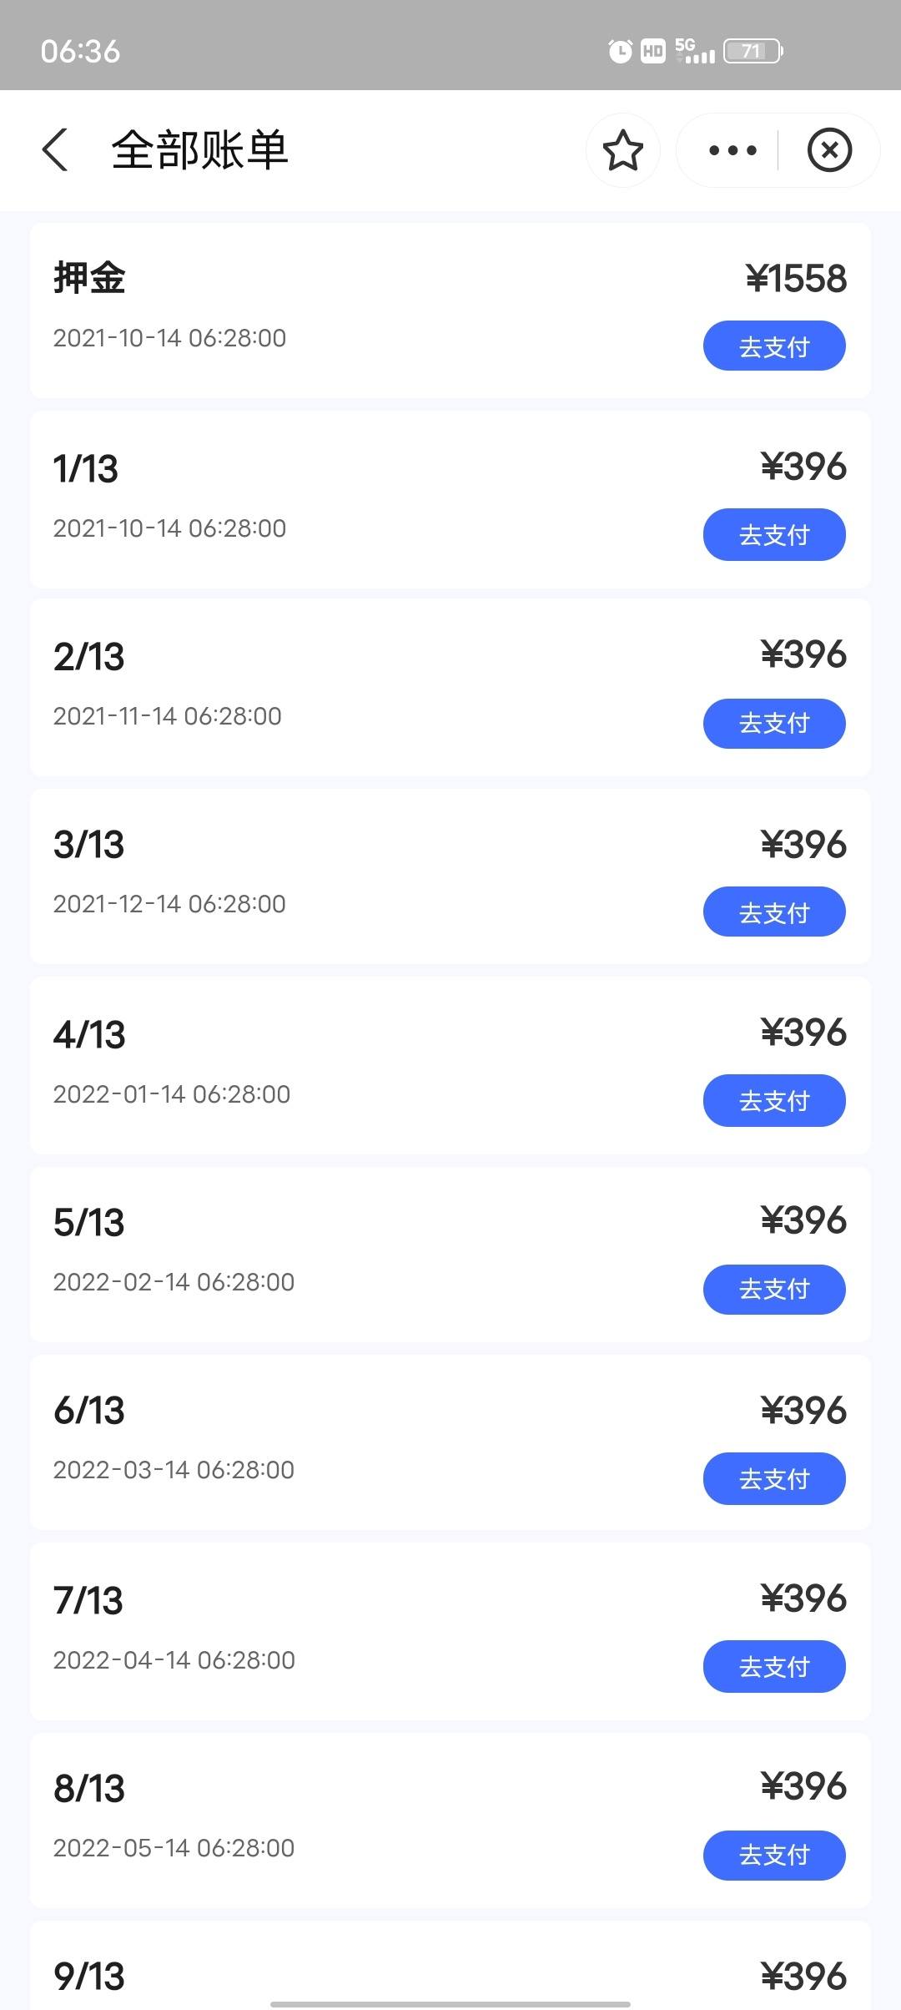Close the mini program with the circled X
The height and width of the screenshot is (2010, 901).
(829, 150)
